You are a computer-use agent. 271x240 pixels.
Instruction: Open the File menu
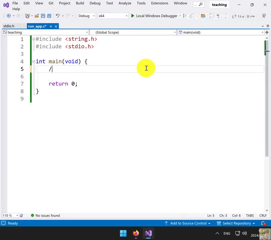coord(15,3)
